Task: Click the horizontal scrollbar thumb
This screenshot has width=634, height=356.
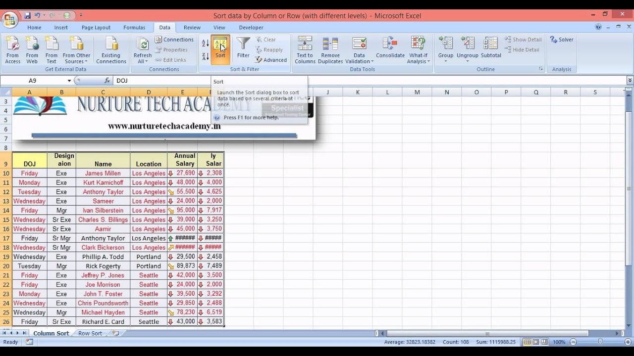Action: coord(487,333)
